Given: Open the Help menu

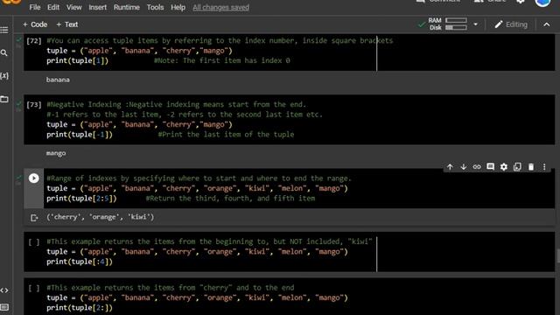Looking at the screenshot, I should (x=178, y=7).
